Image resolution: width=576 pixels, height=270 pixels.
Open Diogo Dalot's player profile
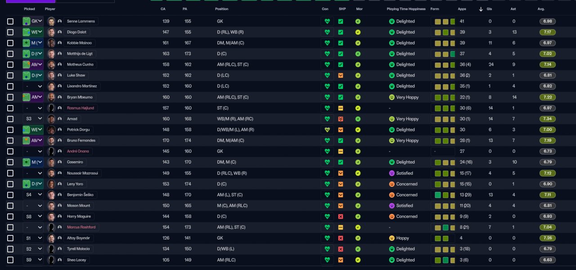[77, 32]
